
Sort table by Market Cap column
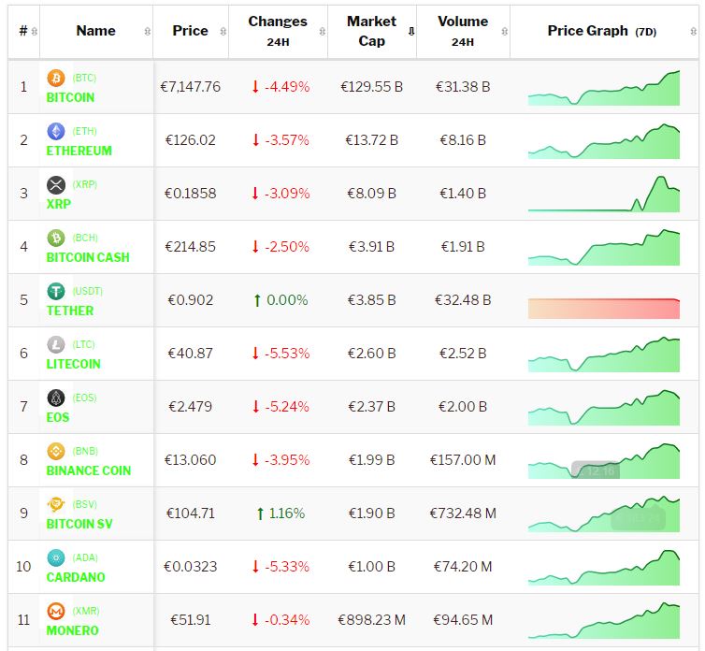[x=372, y=31]
